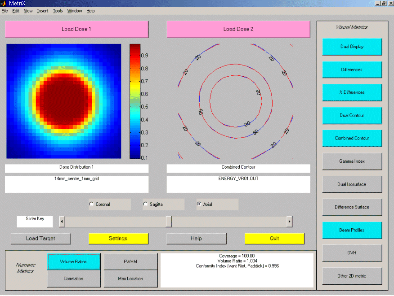Show the Dual Display metric
The height and width of the screenshot is (296, 394).
(352, 47)
